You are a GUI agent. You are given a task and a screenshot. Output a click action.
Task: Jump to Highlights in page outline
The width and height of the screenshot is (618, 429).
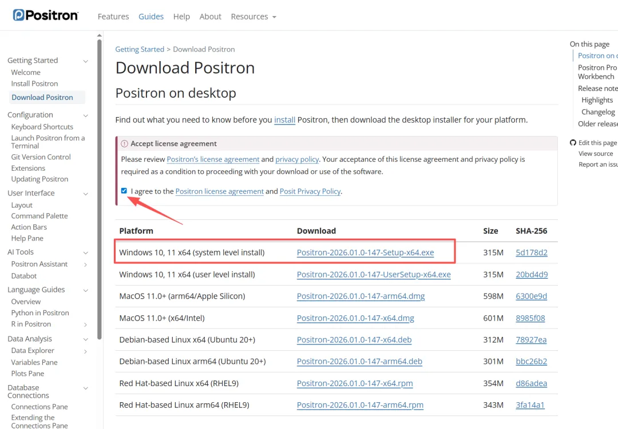[x=597, y=100]
